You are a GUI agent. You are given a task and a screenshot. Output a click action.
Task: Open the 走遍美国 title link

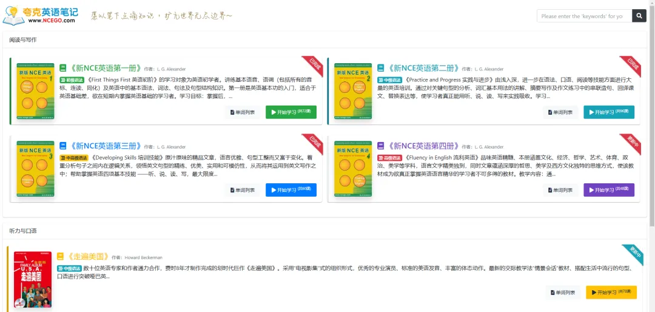88,256
